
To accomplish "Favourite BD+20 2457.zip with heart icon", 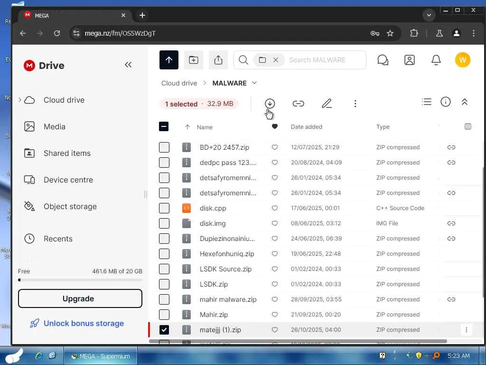I will click(275, 147).
